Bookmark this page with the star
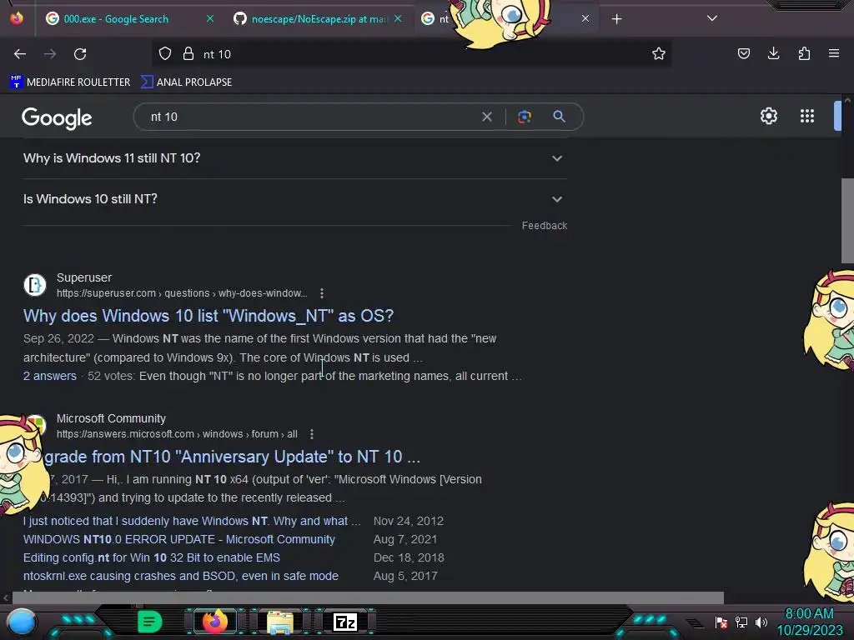This screenshot has width=854, height=640. pos(659,53)
